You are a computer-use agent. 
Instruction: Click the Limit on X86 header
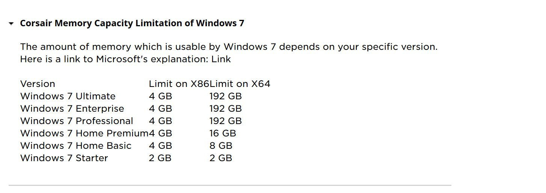coord(179,84)
